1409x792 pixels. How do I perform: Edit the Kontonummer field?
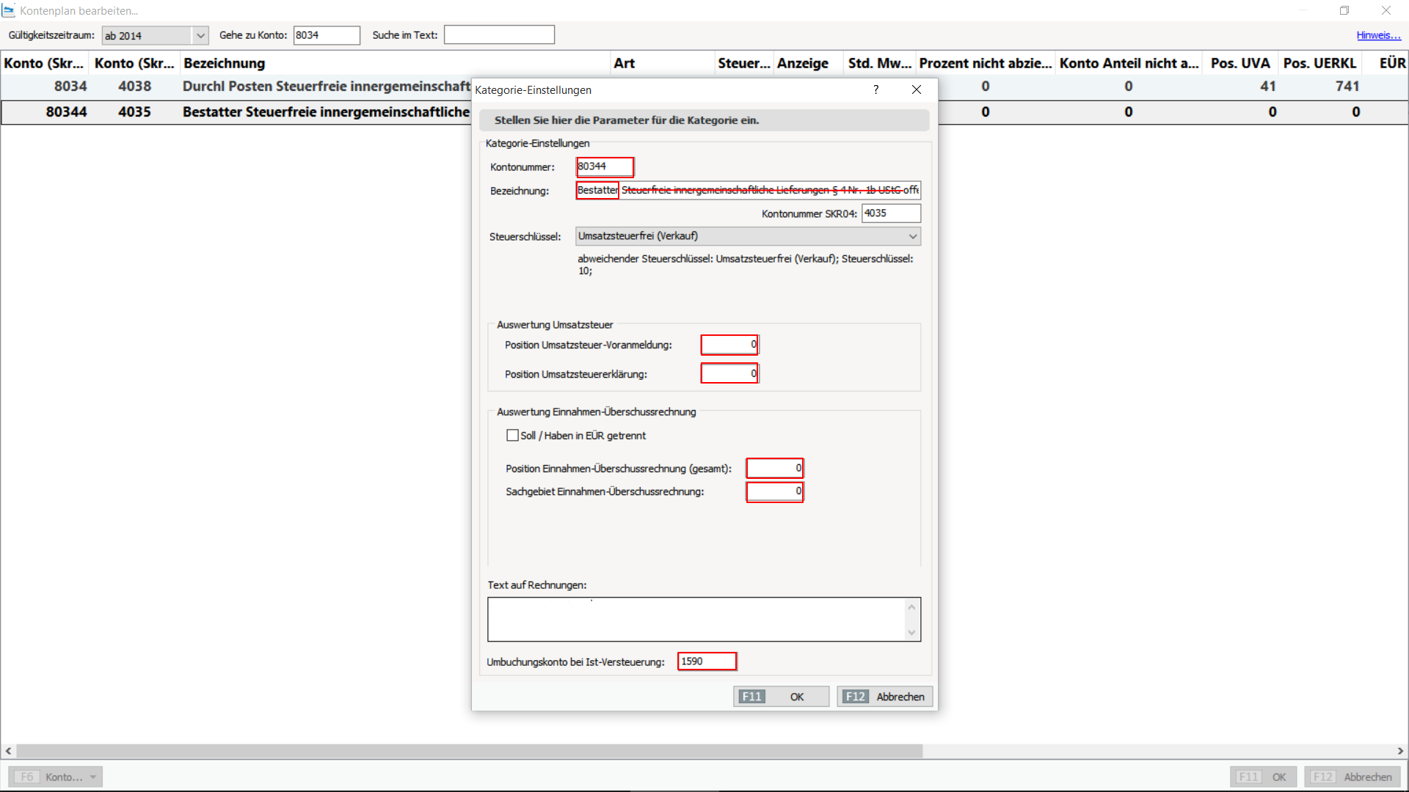[x=605, y=166]
